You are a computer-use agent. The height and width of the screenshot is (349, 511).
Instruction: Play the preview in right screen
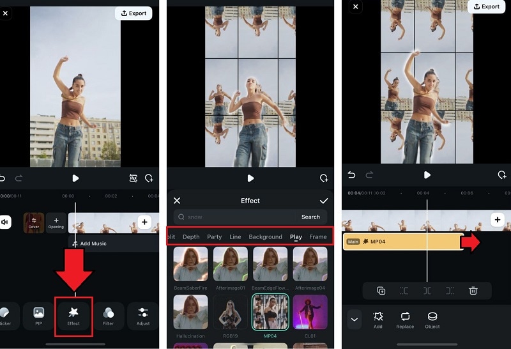[x=427, y=175]
